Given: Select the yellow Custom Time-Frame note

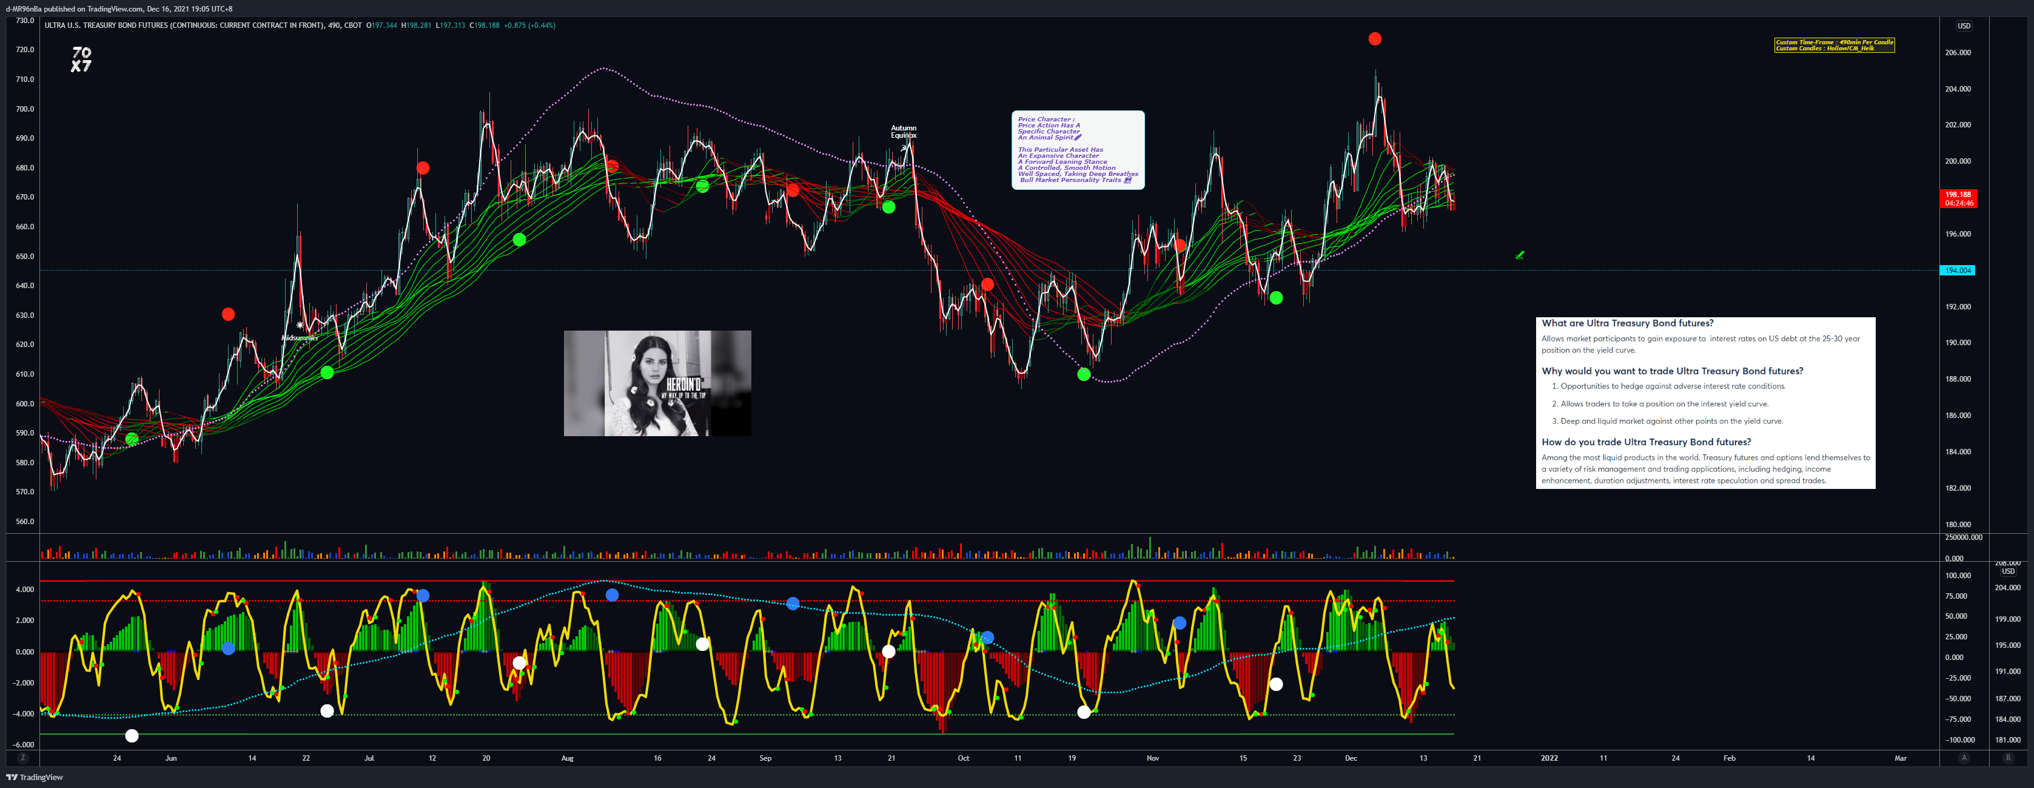Looking at the screenshot, I should point(1834,45).
